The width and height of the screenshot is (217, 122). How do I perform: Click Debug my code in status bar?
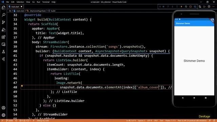43,121
